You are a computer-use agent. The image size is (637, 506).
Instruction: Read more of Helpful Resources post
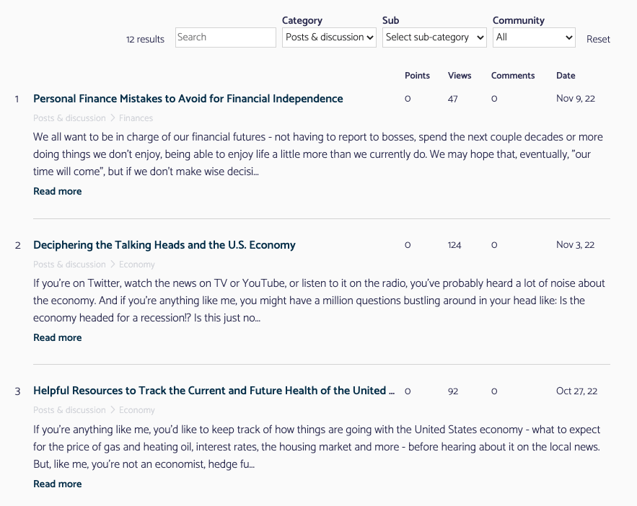pyautogui.click(x=57, y=484)
